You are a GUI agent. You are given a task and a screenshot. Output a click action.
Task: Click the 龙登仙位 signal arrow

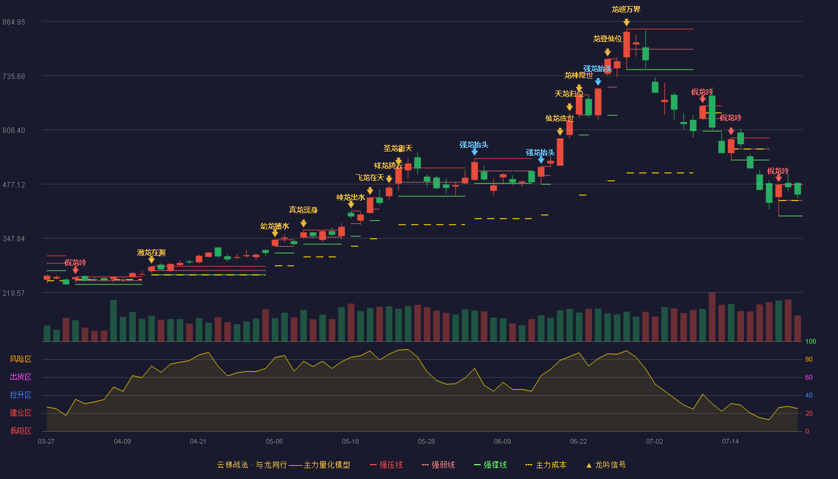608,53
